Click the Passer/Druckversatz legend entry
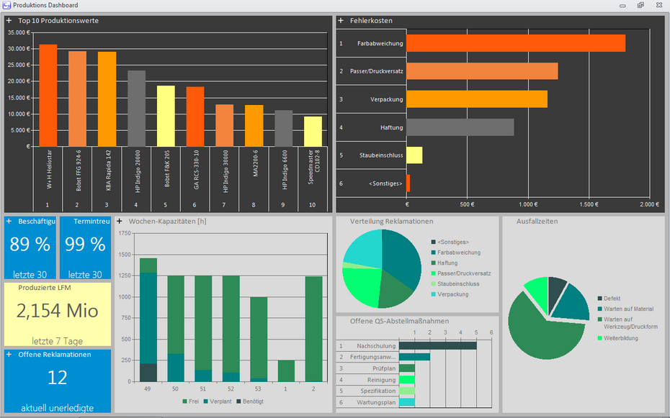 (x=461, y=273)
